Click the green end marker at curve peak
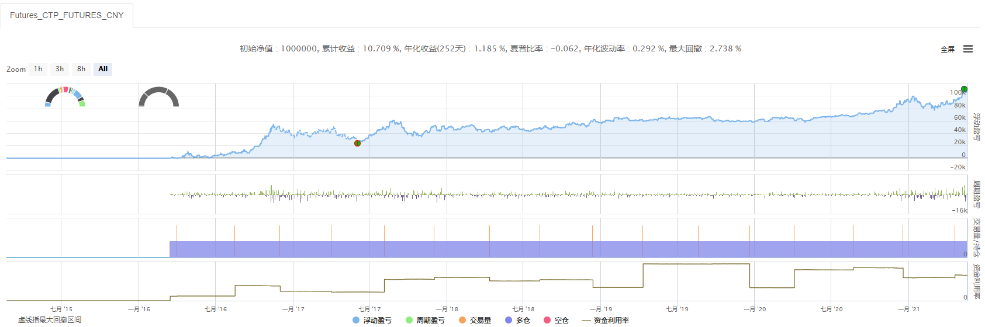This screenshot has height=327, width=985. (x=964, y=89)
